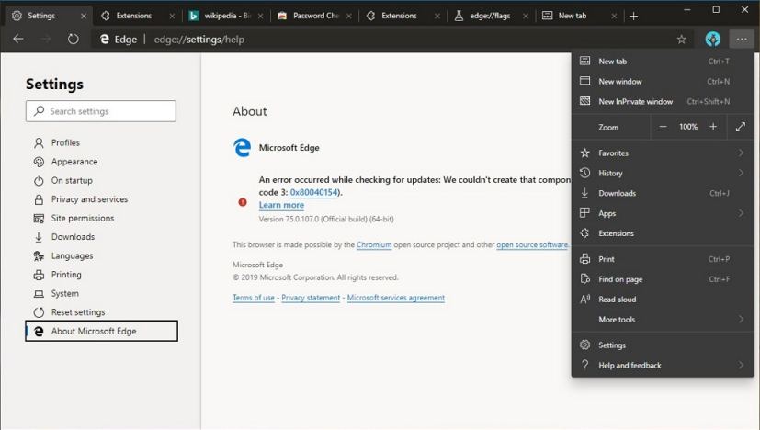
Task: Open the profile avatar icon
Action: pyautogui.click(x=712, y=39)
